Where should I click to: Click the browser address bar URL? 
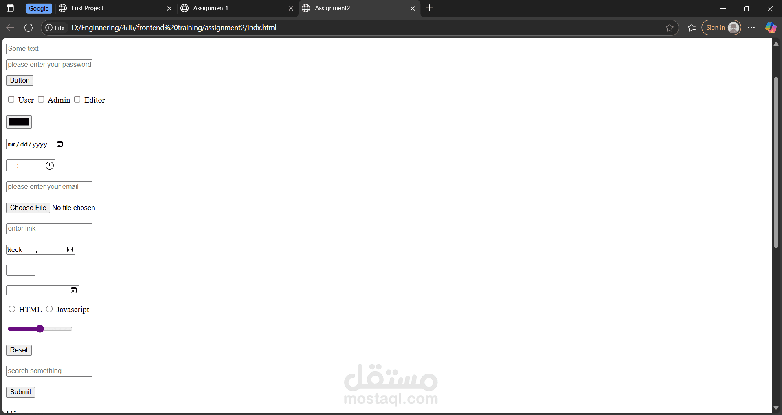click(x=174, y=28)
